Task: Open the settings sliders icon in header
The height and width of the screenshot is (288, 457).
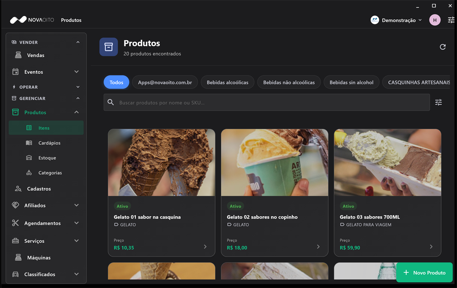Action: (x=451, y=20)
